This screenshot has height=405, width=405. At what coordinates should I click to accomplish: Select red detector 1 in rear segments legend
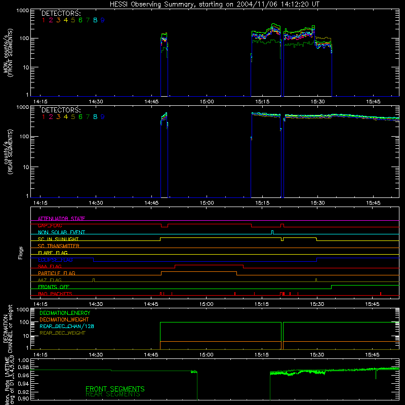point(44,117)
